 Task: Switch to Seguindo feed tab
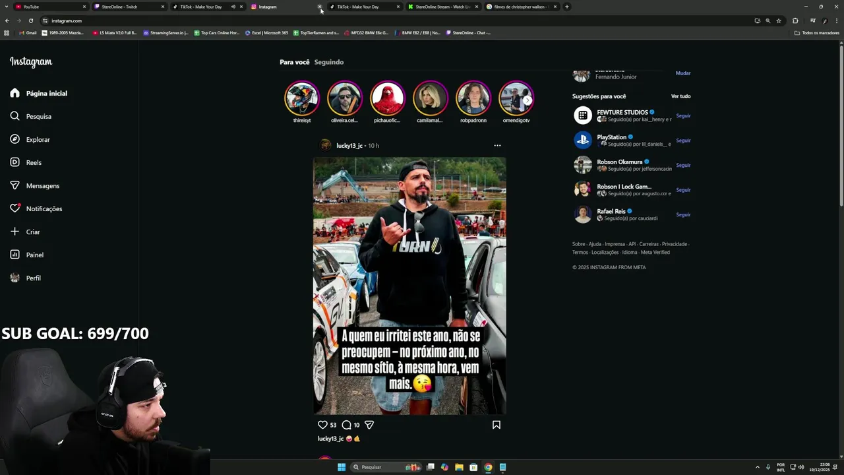click(x=329, y=62)
